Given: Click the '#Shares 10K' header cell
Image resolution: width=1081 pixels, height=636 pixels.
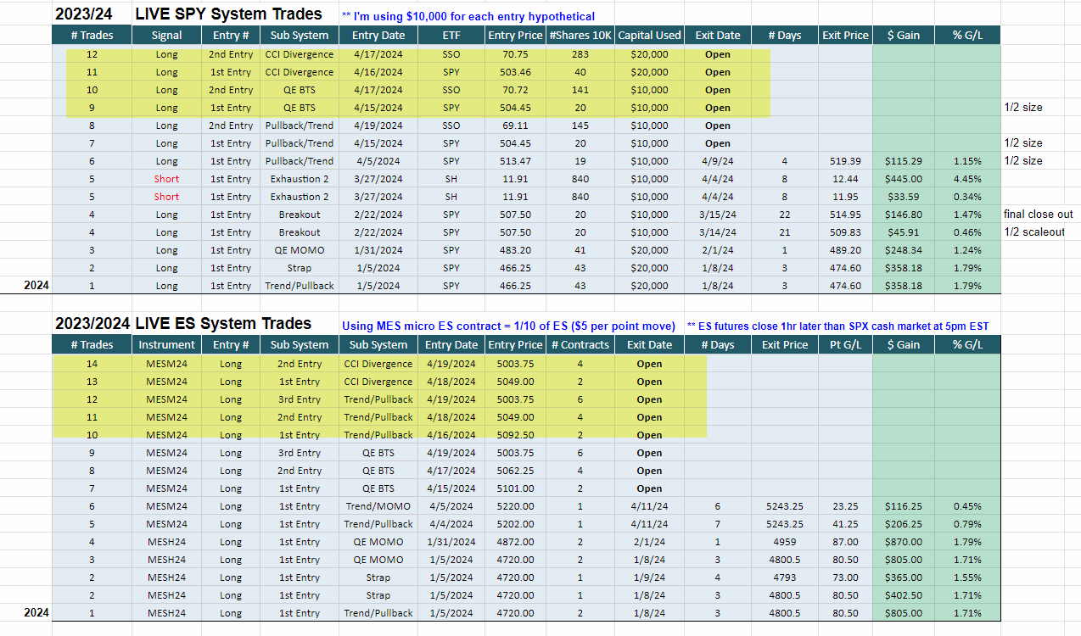Looking at the screenshot, I should [580, 36].
